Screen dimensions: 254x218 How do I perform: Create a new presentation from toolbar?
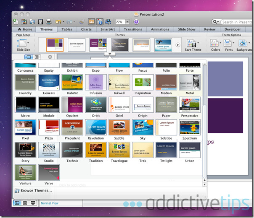(x=16, y=22)
